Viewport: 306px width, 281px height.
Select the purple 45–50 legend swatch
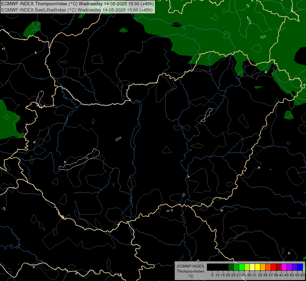pyautogui.click(x=289, y=267)
